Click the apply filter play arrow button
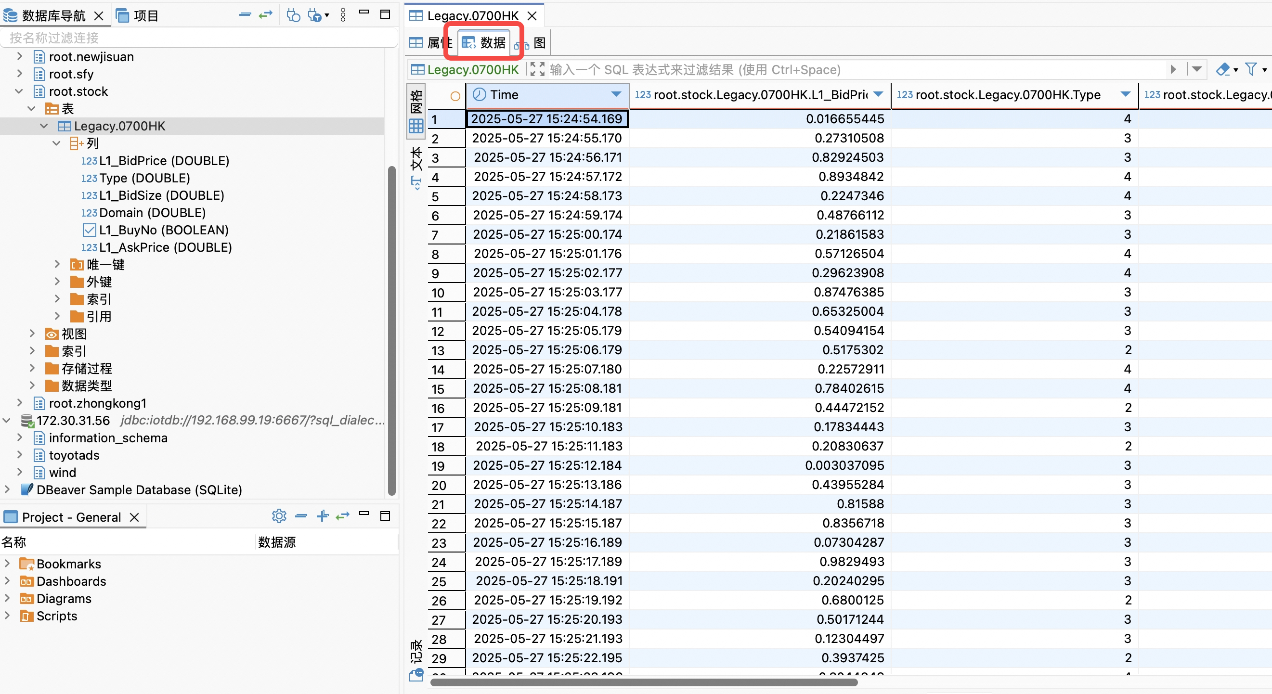This screenshot has width=1272, height=694. [1174, 70]
